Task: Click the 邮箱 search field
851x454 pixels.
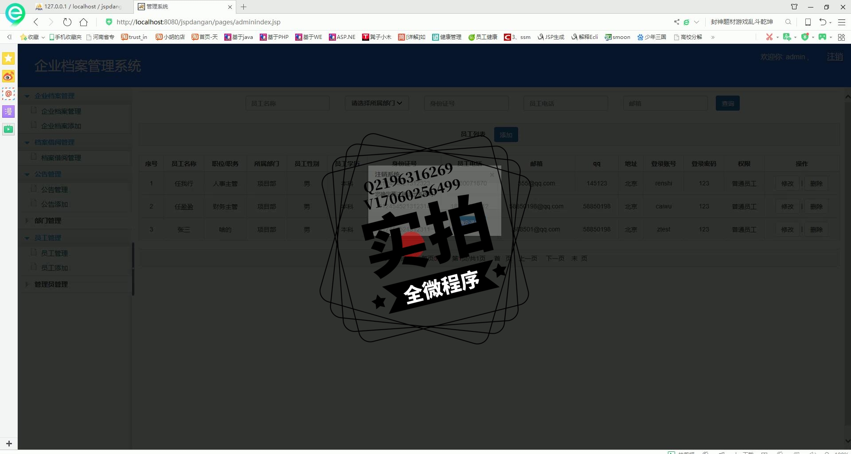Action: click(665, 103)
